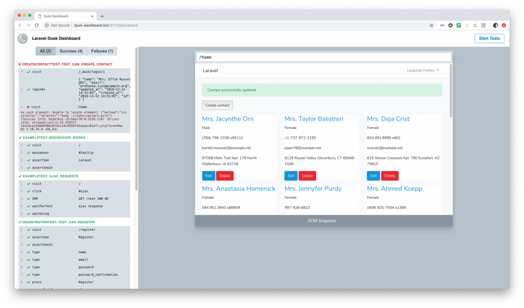
Task: Open Mrs. Jennyfer Purdy contact link
Action: point(313,189)
